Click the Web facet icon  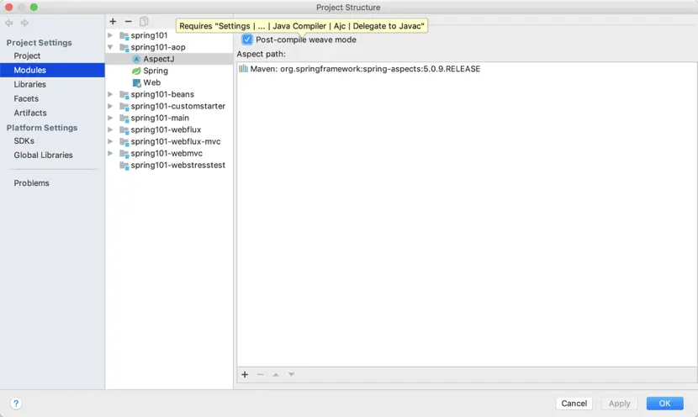[137, 82]
